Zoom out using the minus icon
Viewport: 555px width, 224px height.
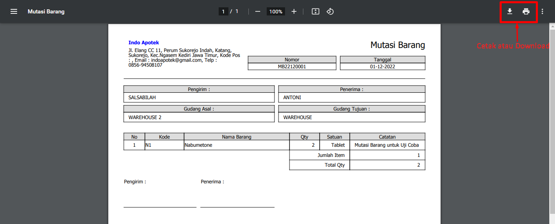click(x=257, y=11)
